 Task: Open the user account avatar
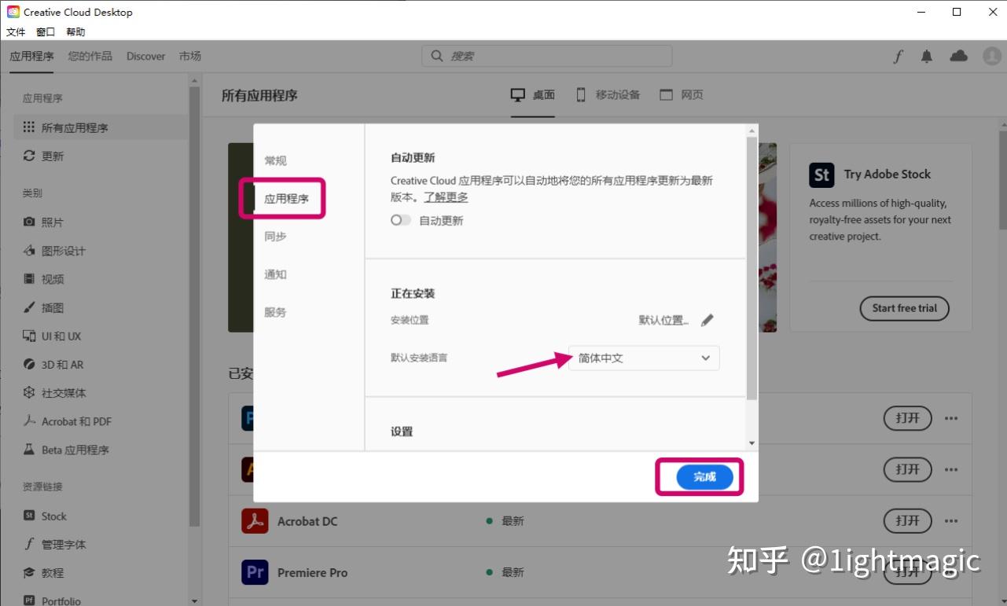[x=992, y=56]
